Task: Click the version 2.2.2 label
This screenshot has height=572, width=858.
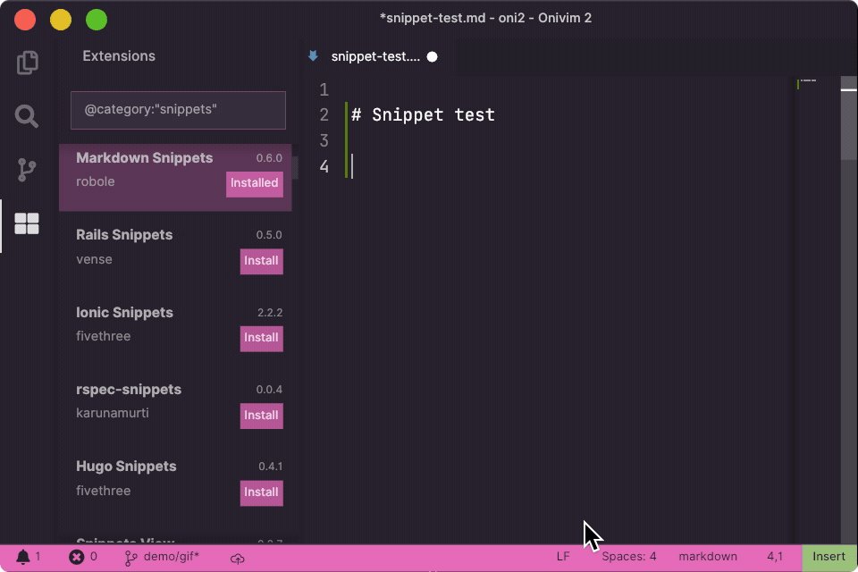Action: (x=270, y=313)
